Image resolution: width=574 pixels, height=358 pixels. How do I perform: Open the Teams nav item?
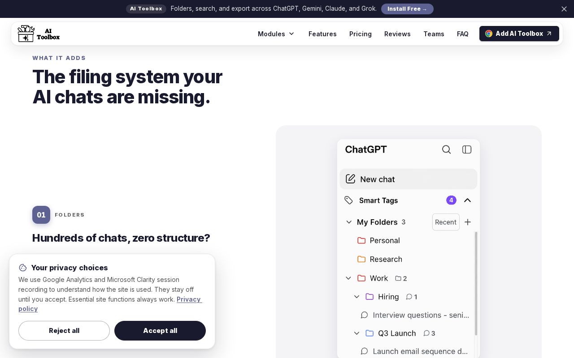pos(434,34)
